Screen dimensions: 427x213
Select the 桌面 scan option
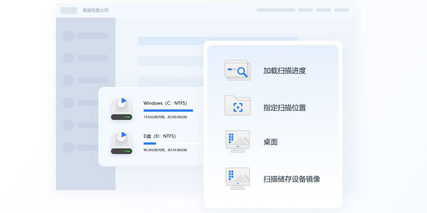coord(270,142)
